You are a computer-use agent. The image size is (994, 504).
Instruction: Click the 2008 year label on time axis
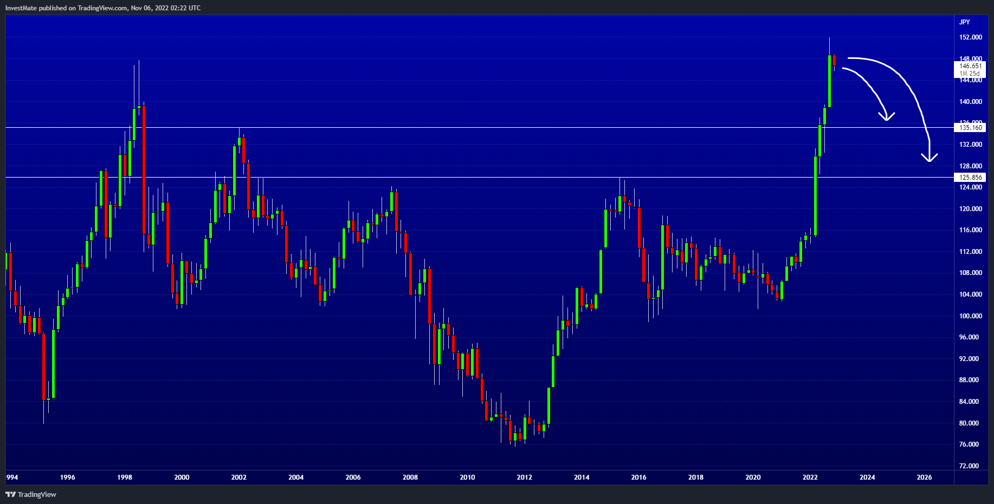point(410,477)
